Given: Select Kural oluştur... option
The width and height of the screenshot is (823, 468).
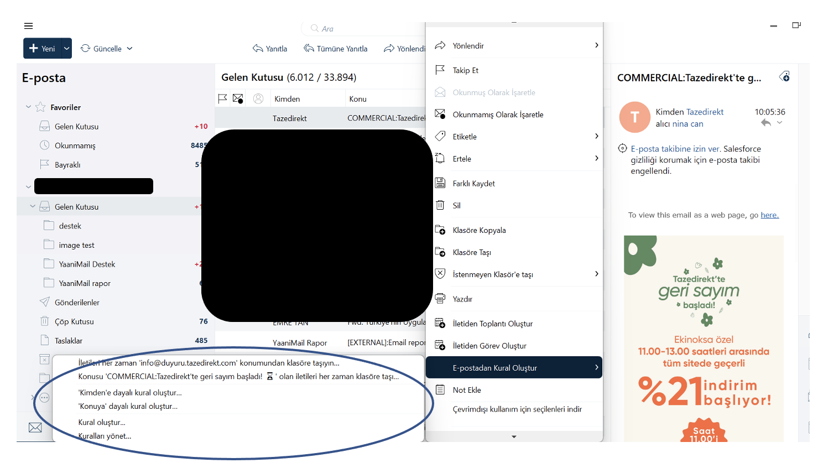Looking at the screenshot, I should (x=102, y=422).
